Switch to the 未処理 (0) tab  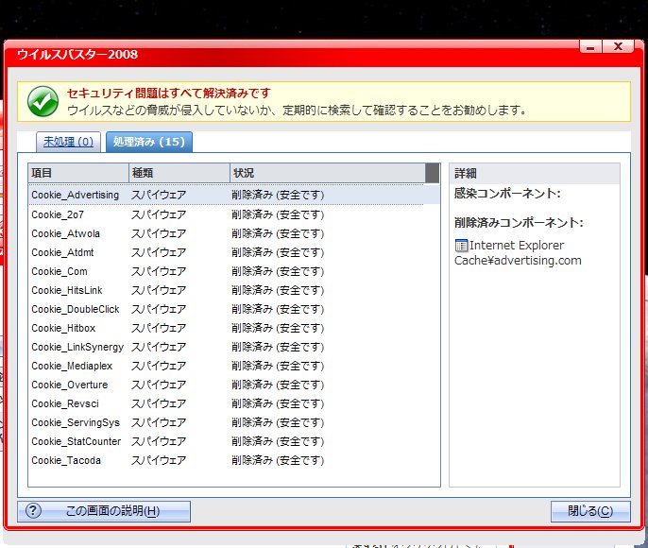tap(68, 142)
